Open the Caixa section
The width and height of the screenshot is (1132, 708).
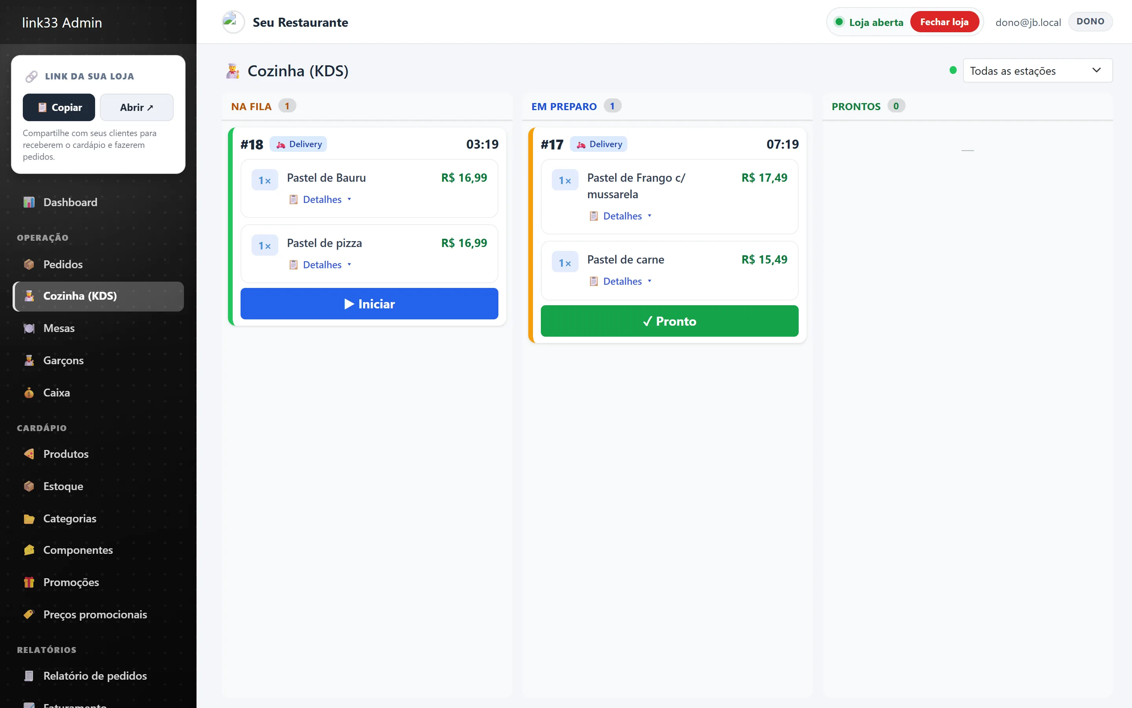[x=98, y=393]
